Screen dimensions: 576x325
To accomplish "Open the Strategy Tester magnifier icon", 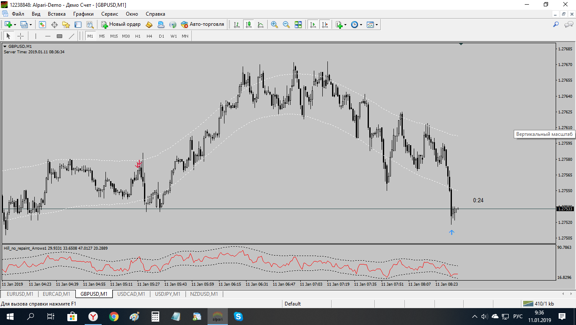I will point(90,25).
